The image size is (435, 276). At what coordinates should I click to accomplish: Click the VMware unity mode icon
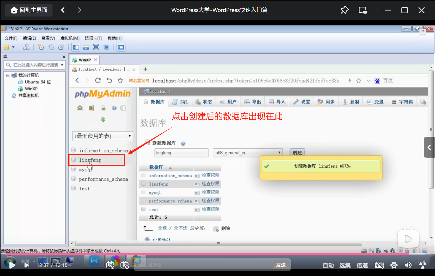106,47
